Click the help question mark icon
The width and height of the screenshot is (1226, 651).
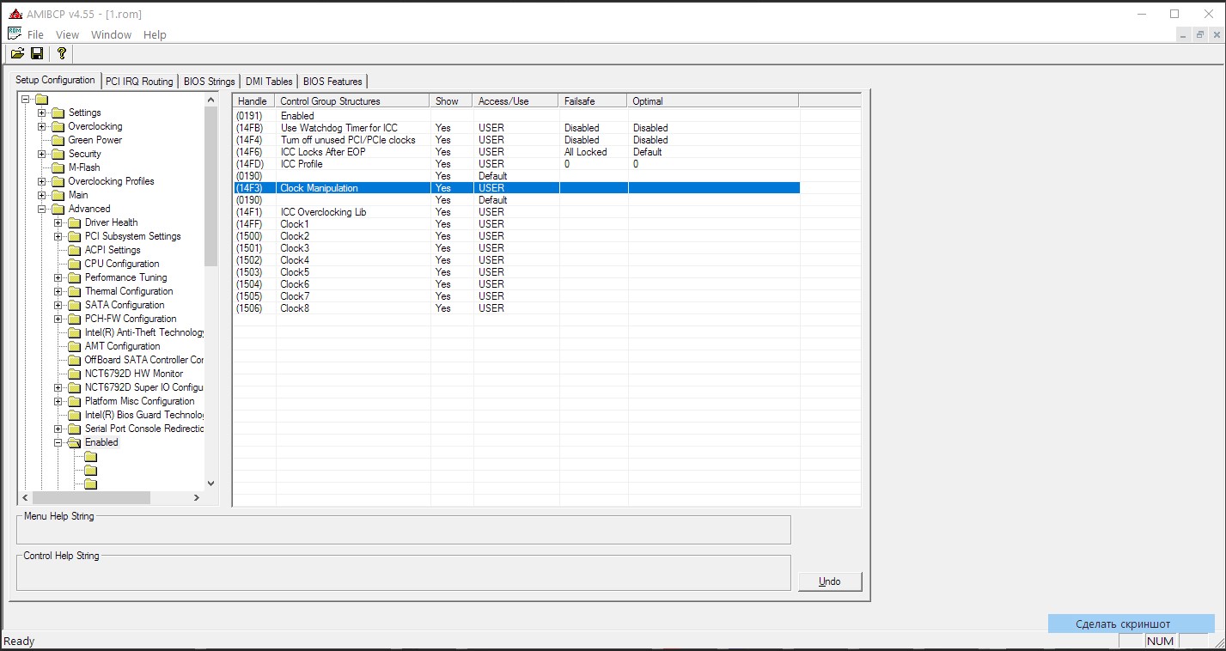coord(61,53)
